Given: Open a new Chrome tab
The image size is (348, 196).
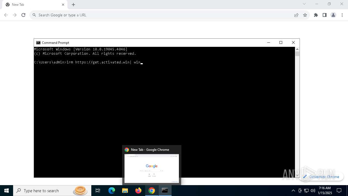Looking at the screenshot, I should (73, 5).
